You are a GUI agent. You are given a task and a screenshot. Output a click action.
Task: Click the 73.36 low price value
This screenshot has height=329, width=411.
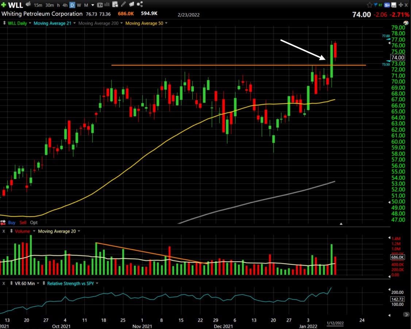(105, 14)
